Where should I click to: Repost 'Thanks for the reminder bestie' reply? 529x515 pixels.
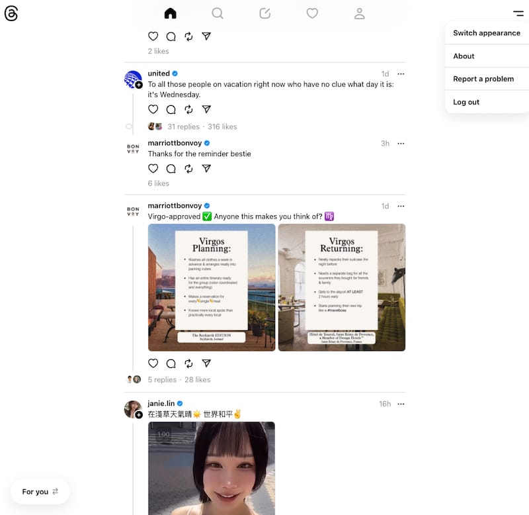point(188,168)
